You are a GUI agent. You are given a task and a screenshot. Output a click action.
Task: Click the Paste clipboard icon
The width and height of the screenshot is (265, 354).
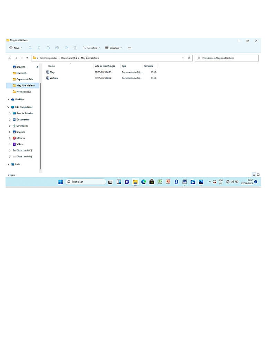point(48,48)
